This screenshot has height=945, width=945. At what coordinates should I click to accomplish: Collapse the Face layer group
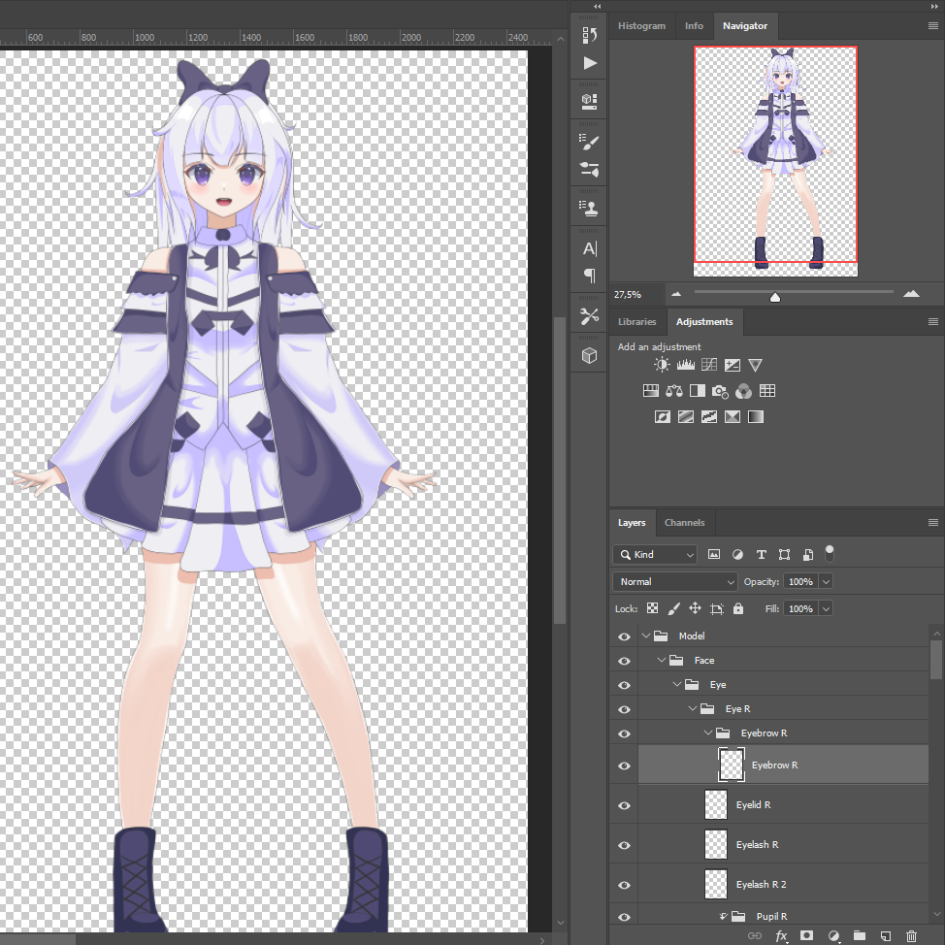[663, 661]
